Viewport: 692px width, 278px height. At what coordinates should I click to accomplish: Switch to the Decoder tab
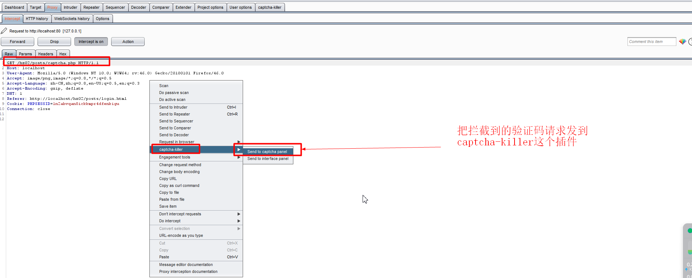[138, 7]
